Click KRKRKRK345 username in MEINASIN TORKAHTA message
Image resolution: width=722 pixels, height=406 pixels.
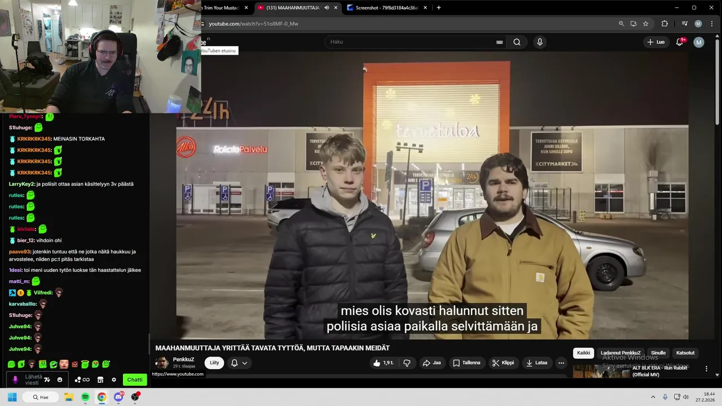(x=34, y=139)
